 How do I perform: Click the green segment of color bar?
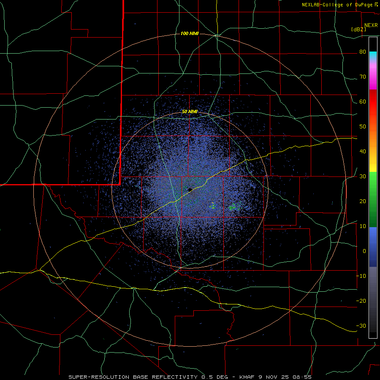pos(373,199)
